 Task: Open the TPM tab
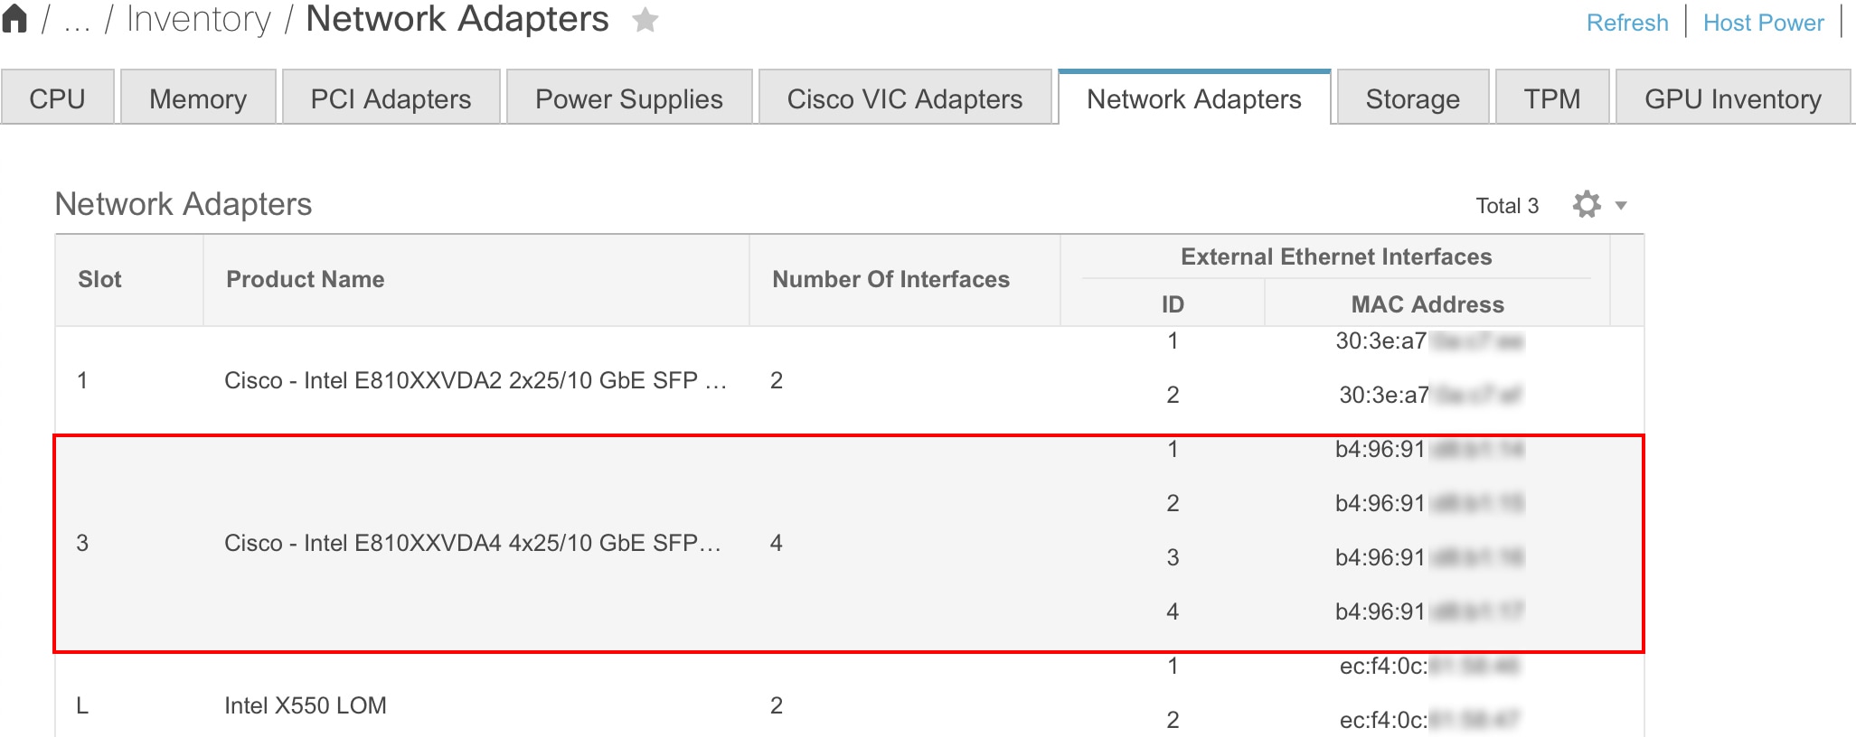coord(1551,98)
